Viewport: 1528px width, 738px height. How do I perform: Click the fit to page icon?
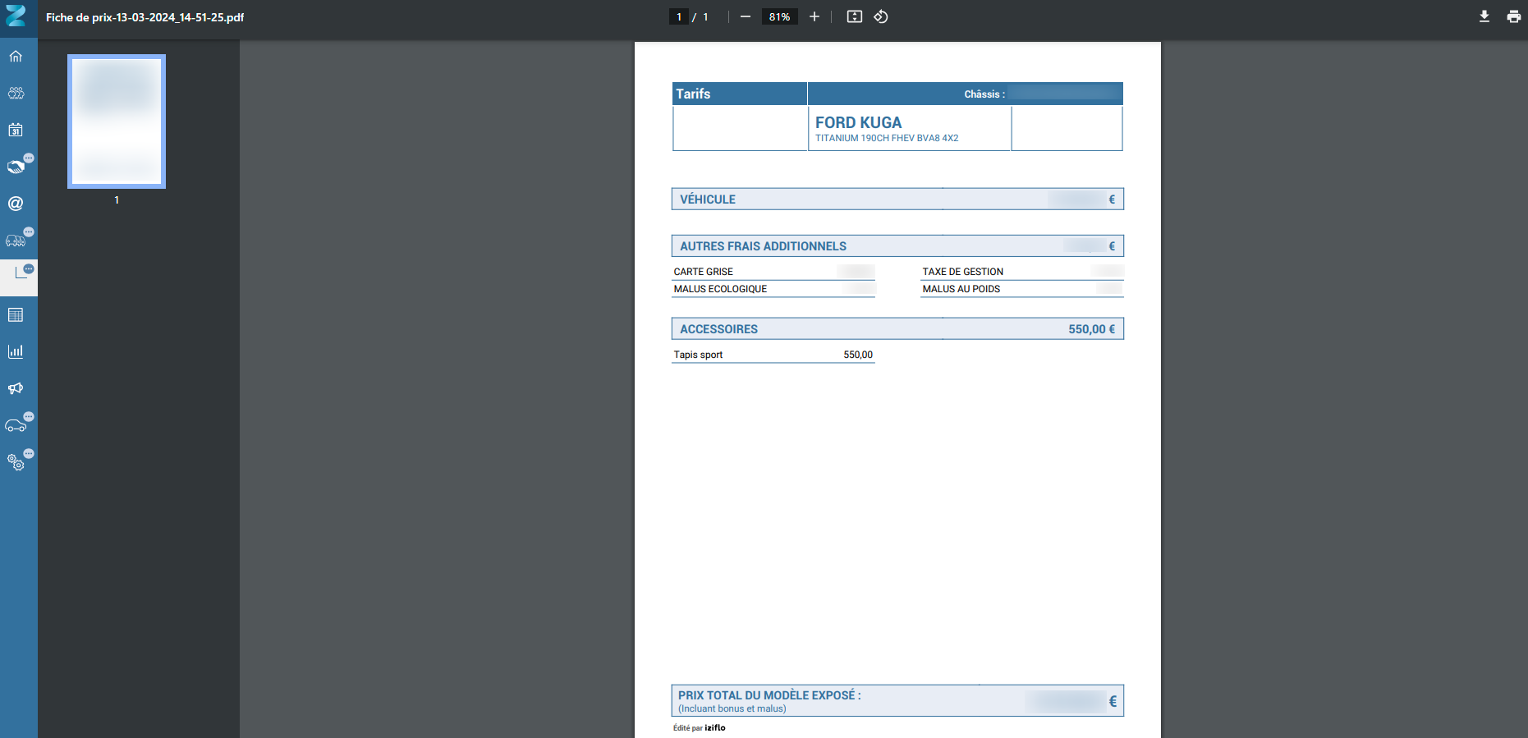855,16
